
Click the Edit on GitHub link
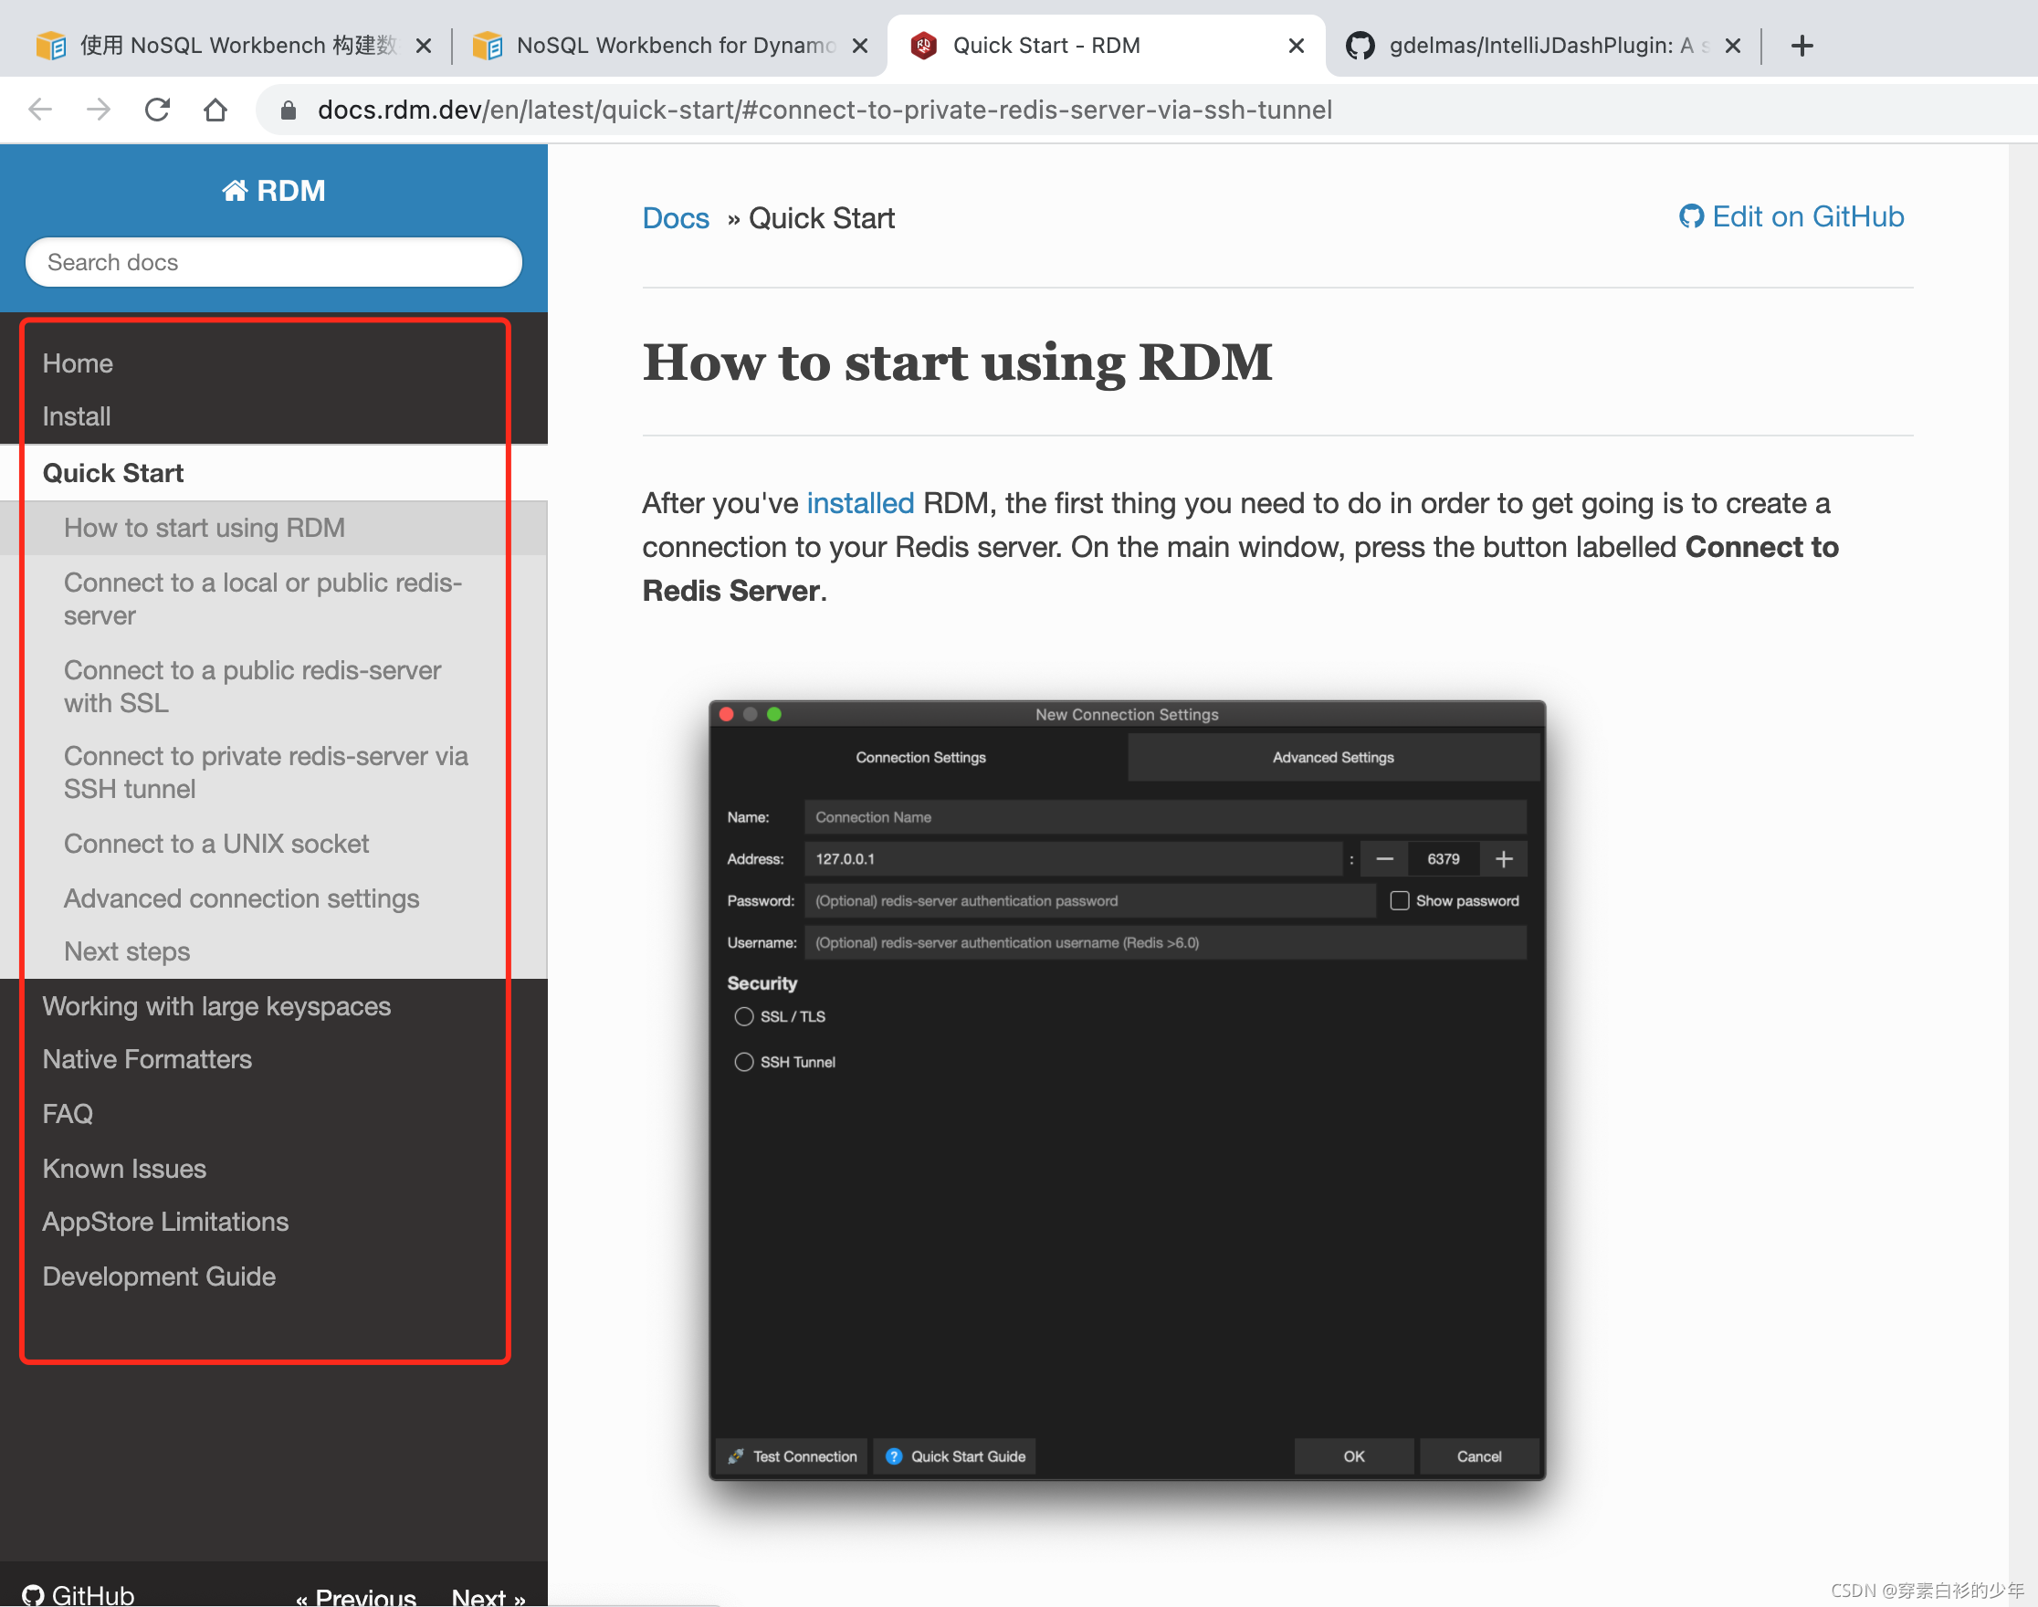[1807, 216]
